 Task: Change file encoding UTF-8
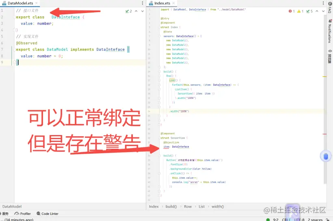[299, 219]
